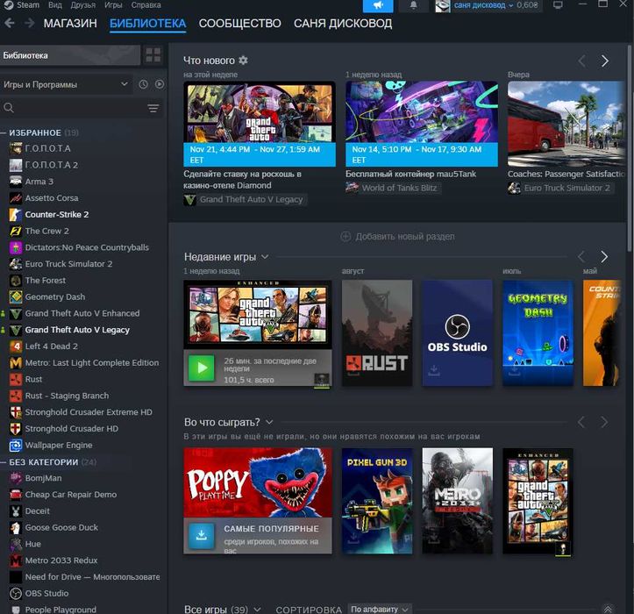Open По алфавиту sorting dropdown
634x614 pixels.
[x=380, y=609]
